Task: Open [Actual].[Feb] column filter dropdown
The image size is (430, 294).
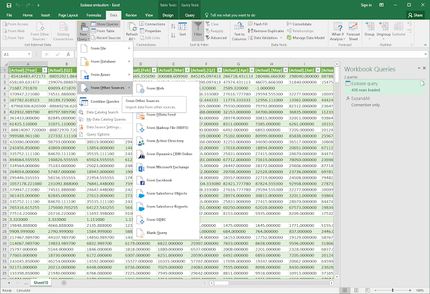Action: tap(154, 70)
